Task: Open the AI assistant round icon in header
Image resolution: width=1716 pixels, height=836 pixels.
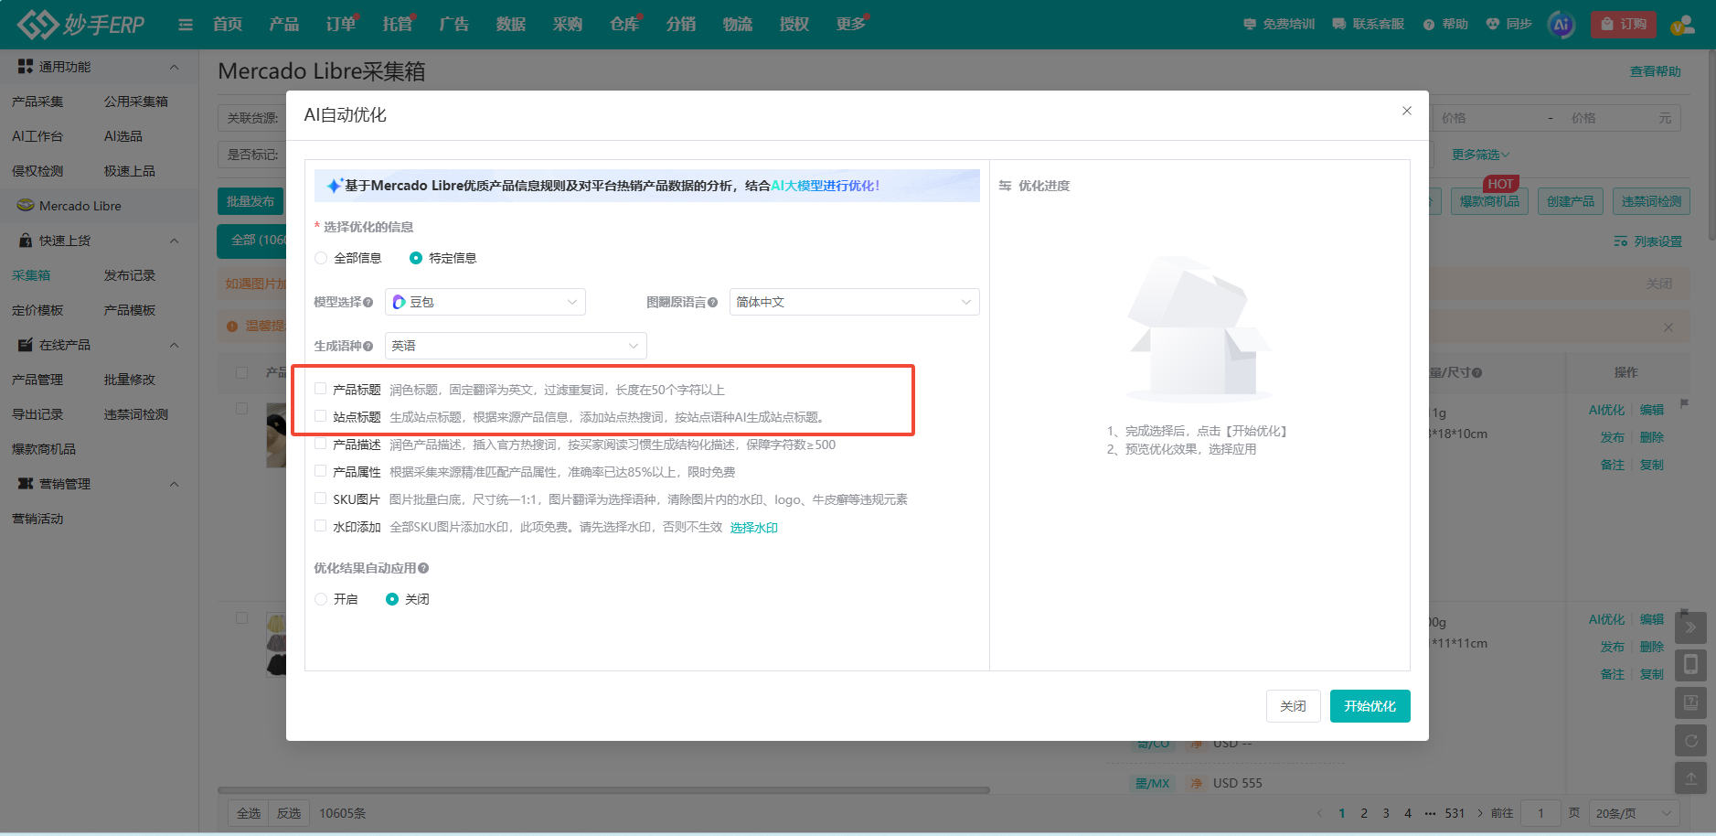Action: [x=1561, y=25]
